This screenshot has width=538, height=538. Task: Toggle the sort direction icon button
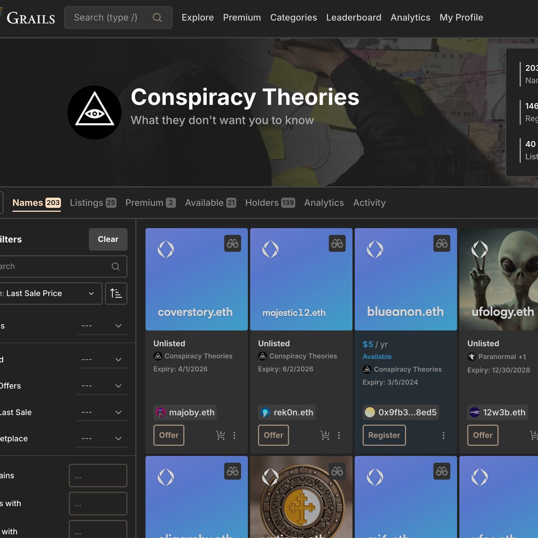coord(116,294)
